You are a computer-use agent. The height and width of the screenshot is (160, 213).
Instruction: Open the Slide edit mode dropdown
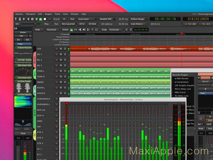39,30
